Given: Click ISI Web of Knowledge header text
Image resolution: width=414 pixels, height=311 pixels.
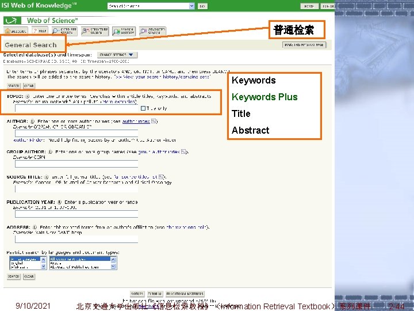Looking at the screenshot, I should [x=39, y=5].
